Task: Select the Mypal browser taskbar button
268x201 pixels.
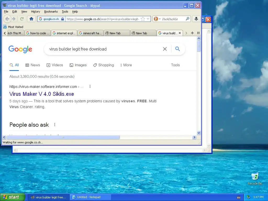Action: pyautogui.click(x=48, y=197)
